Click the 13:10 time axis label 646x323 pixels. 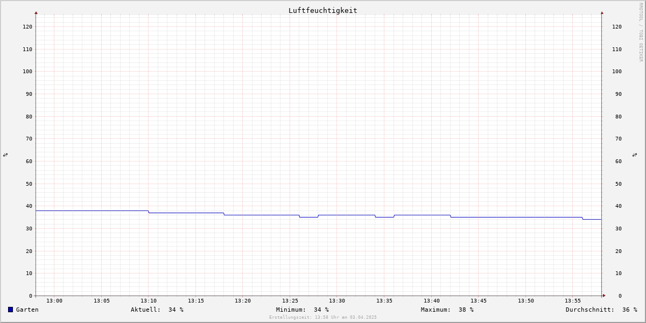click(149, 300)
